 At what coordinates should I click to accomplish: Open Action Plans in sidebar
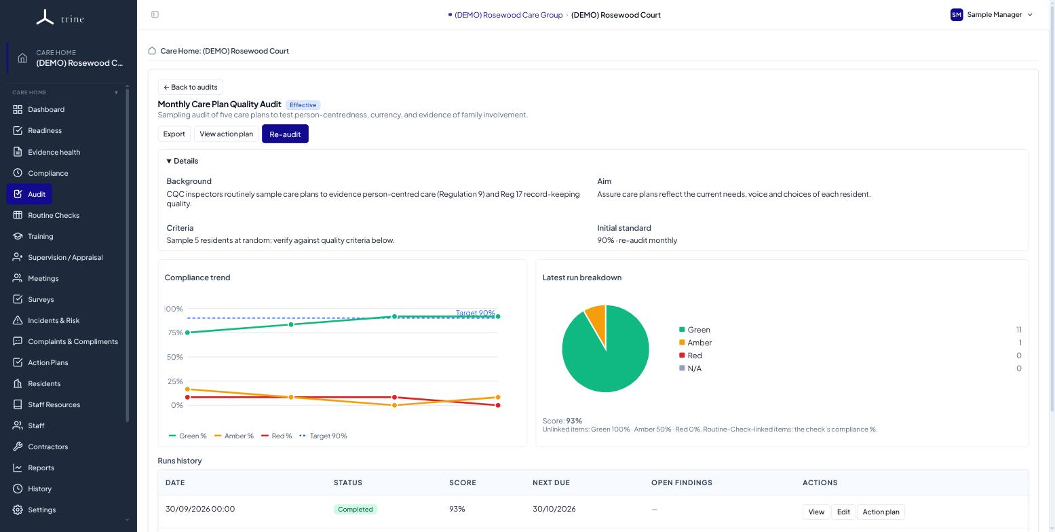click(47, 362)
